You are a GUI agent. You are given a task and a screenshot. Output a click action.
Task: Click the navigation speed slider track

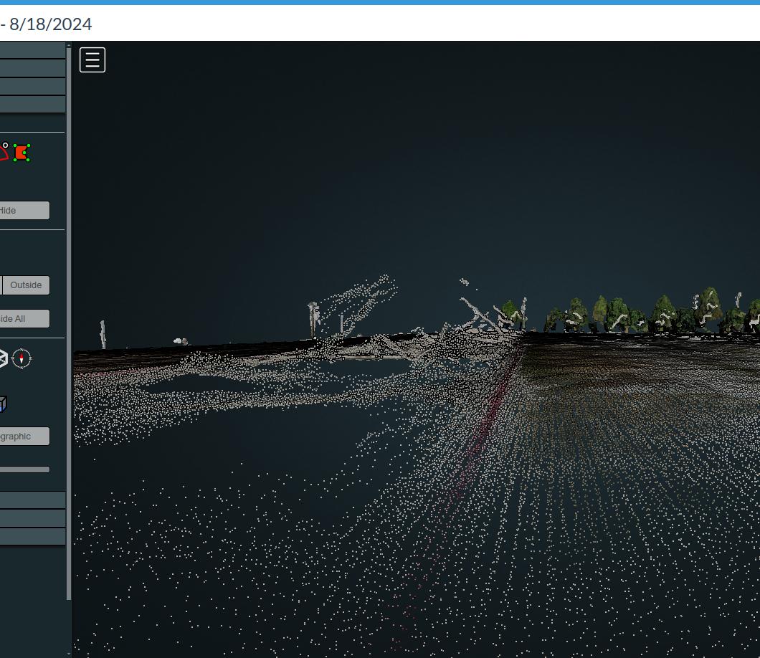pyautogui.click(x=24, y=469)
